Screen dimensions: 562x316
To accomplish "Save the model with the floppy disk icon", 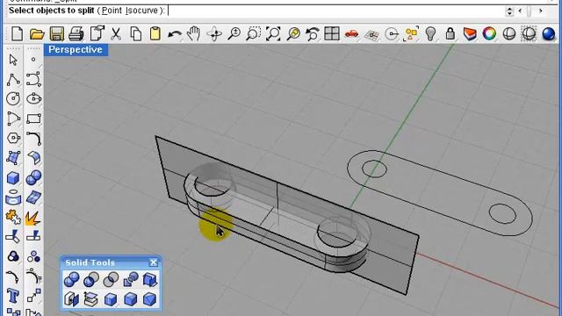I will pos(56,34).
